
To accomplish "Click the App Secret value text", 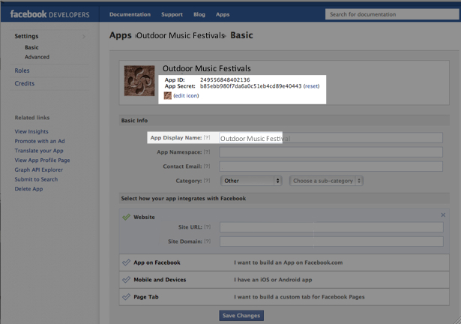I will pyautogui.click(x=251, y=86).
